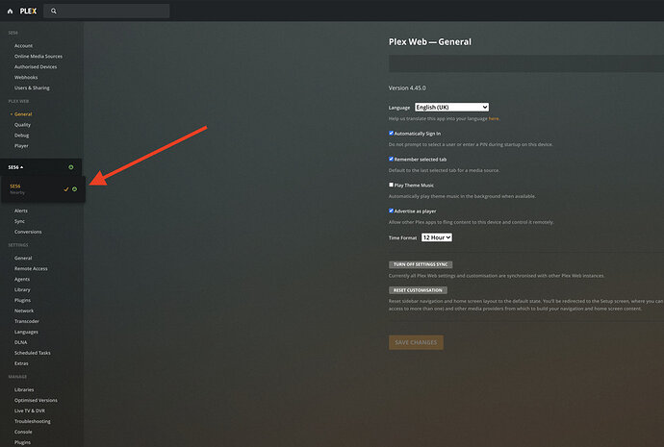Open Agents settings
This screenshot has height=447, width=664.
coord(22,279)
